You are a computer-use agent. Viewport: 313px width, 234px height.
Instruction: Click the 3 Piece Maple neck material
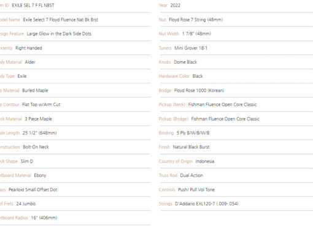(x=38, y=119)
